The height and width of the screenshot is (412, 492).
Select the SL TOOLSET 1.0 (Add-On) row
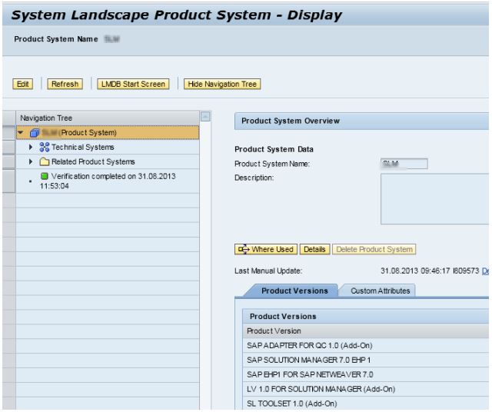(x=366, y=404)
